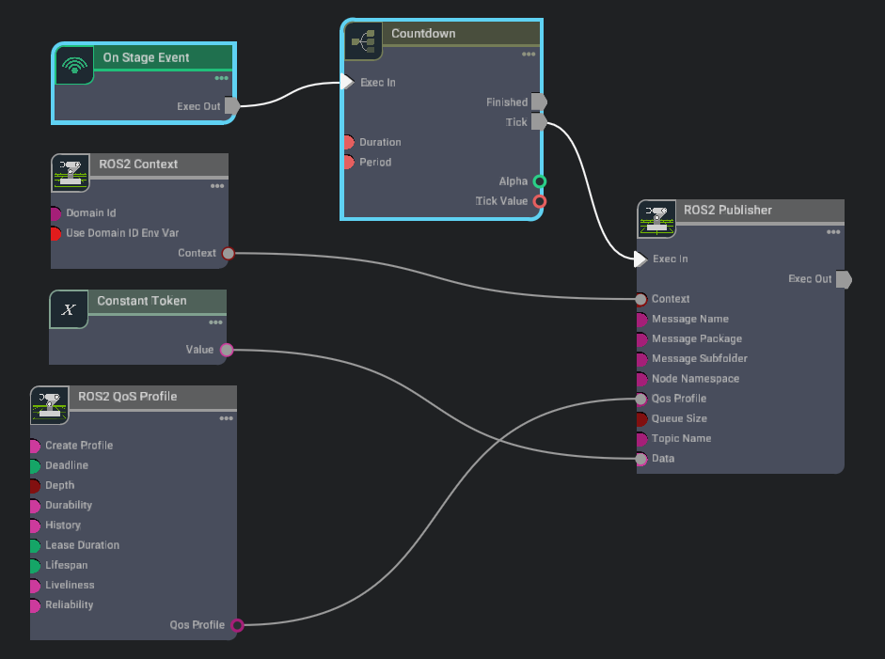Click the ROS2 Context robot icon

(71, 172)
